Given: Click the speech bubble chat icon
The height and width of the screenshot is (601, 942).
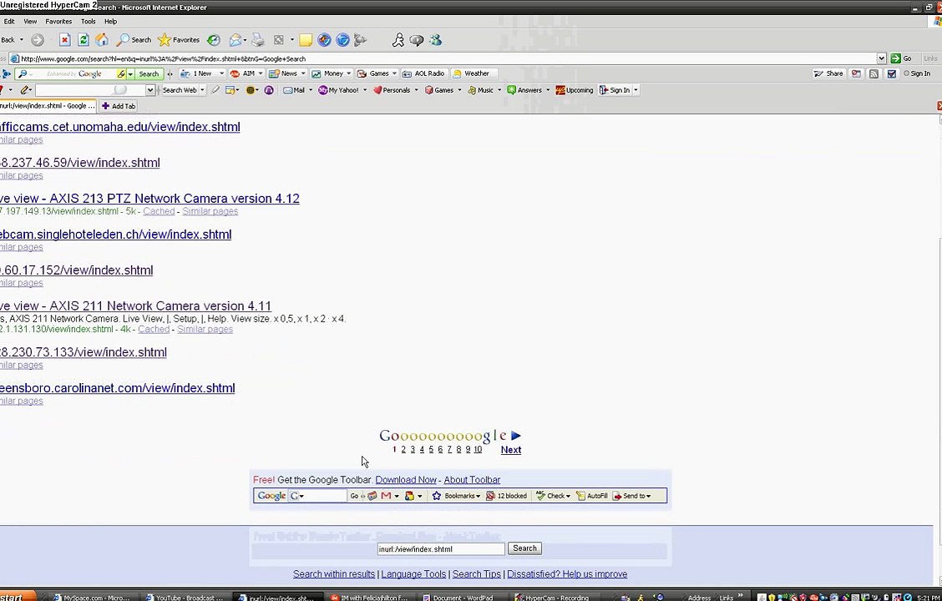Looking at the screenshot, I should tap(417, 40).
